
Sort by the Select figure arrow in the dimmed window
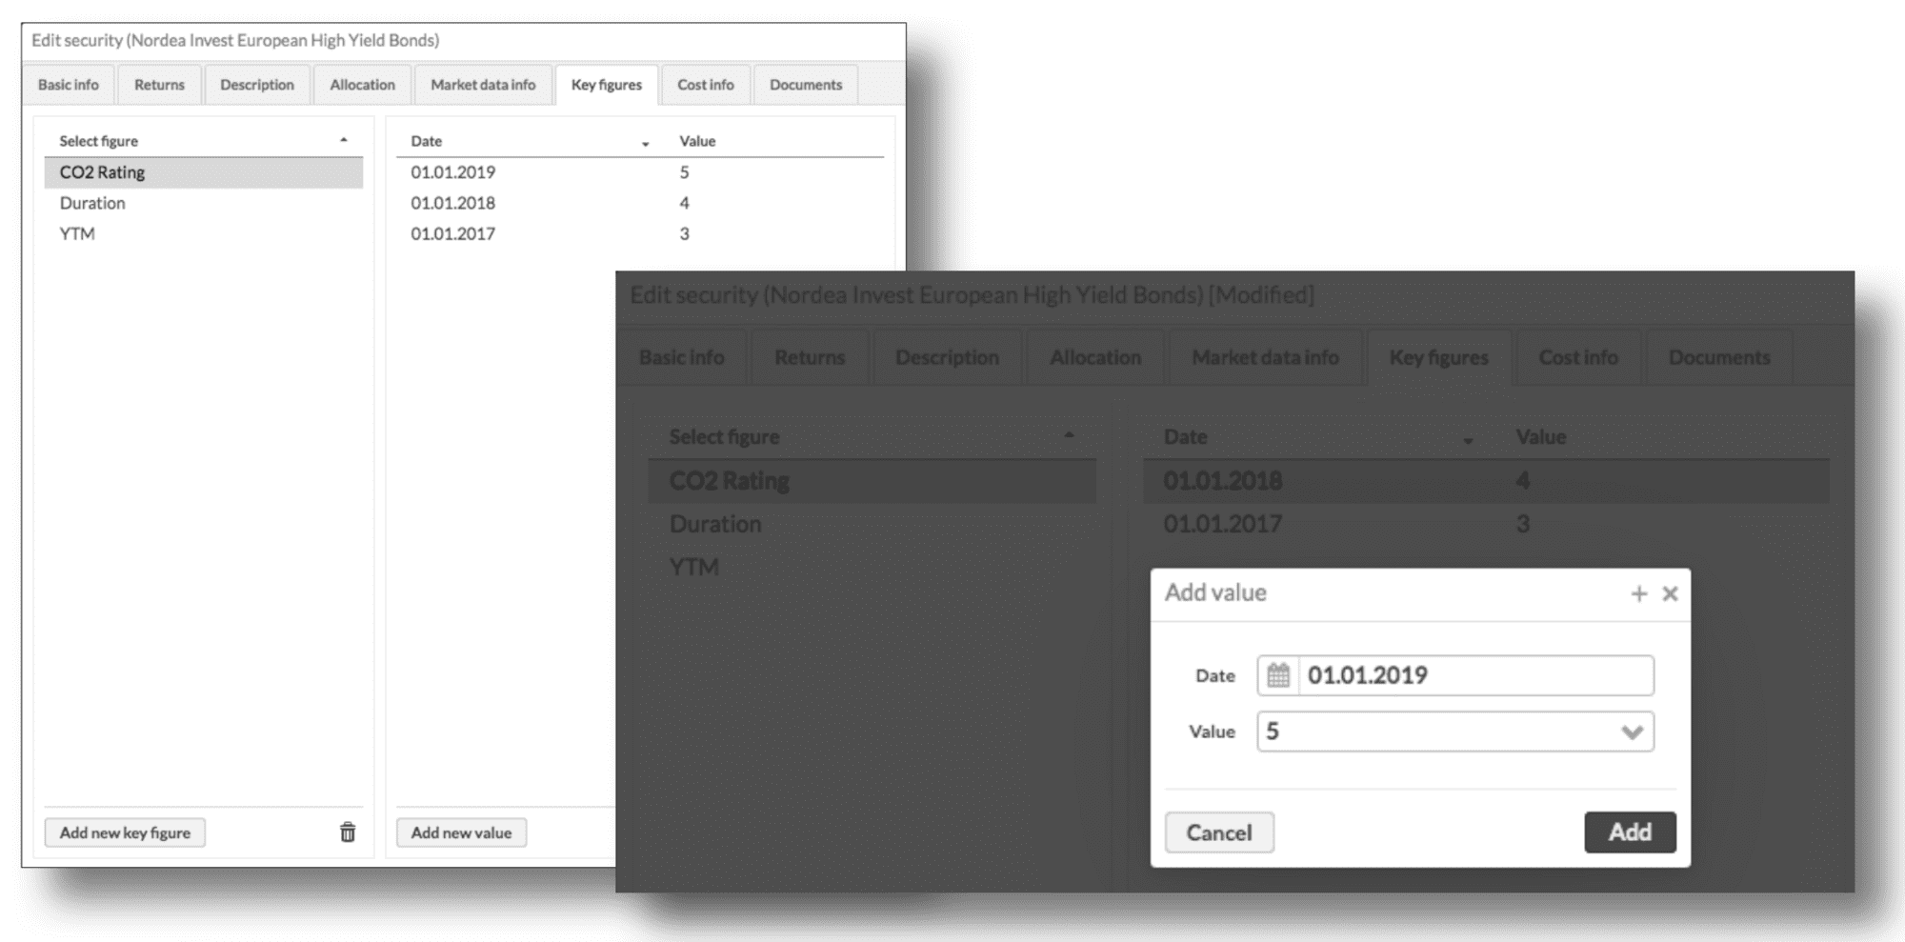tap(1069, 435)
